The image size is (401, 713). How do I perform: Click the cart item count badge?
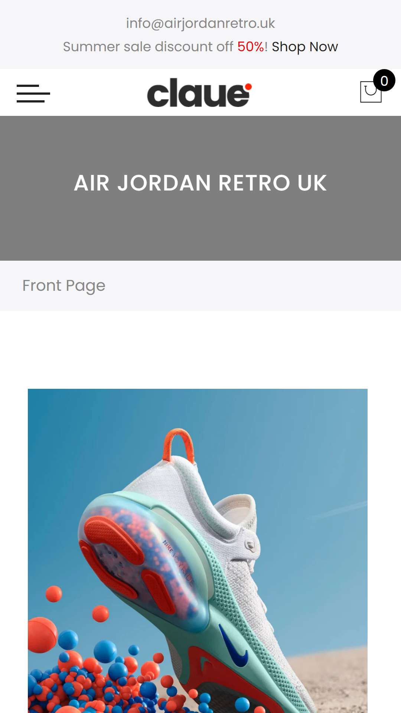point(384,80)
